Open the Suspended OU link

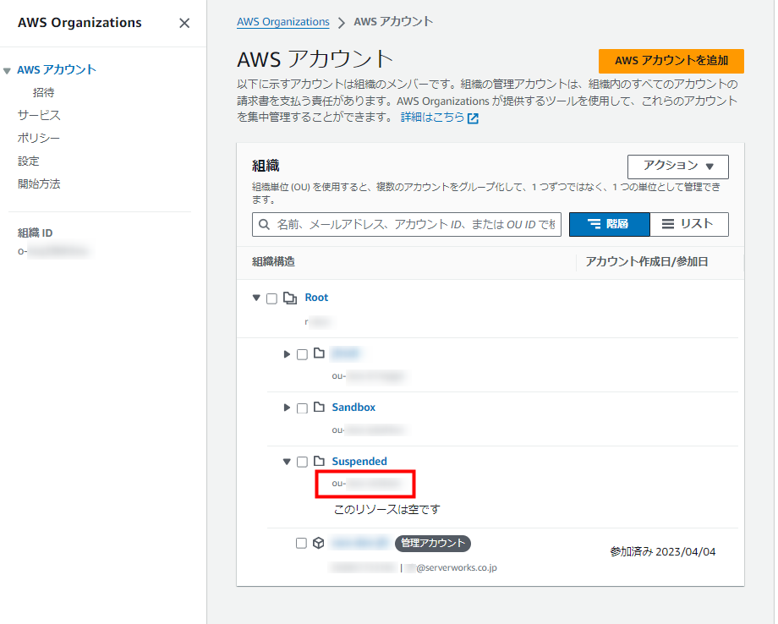(359, 462)
